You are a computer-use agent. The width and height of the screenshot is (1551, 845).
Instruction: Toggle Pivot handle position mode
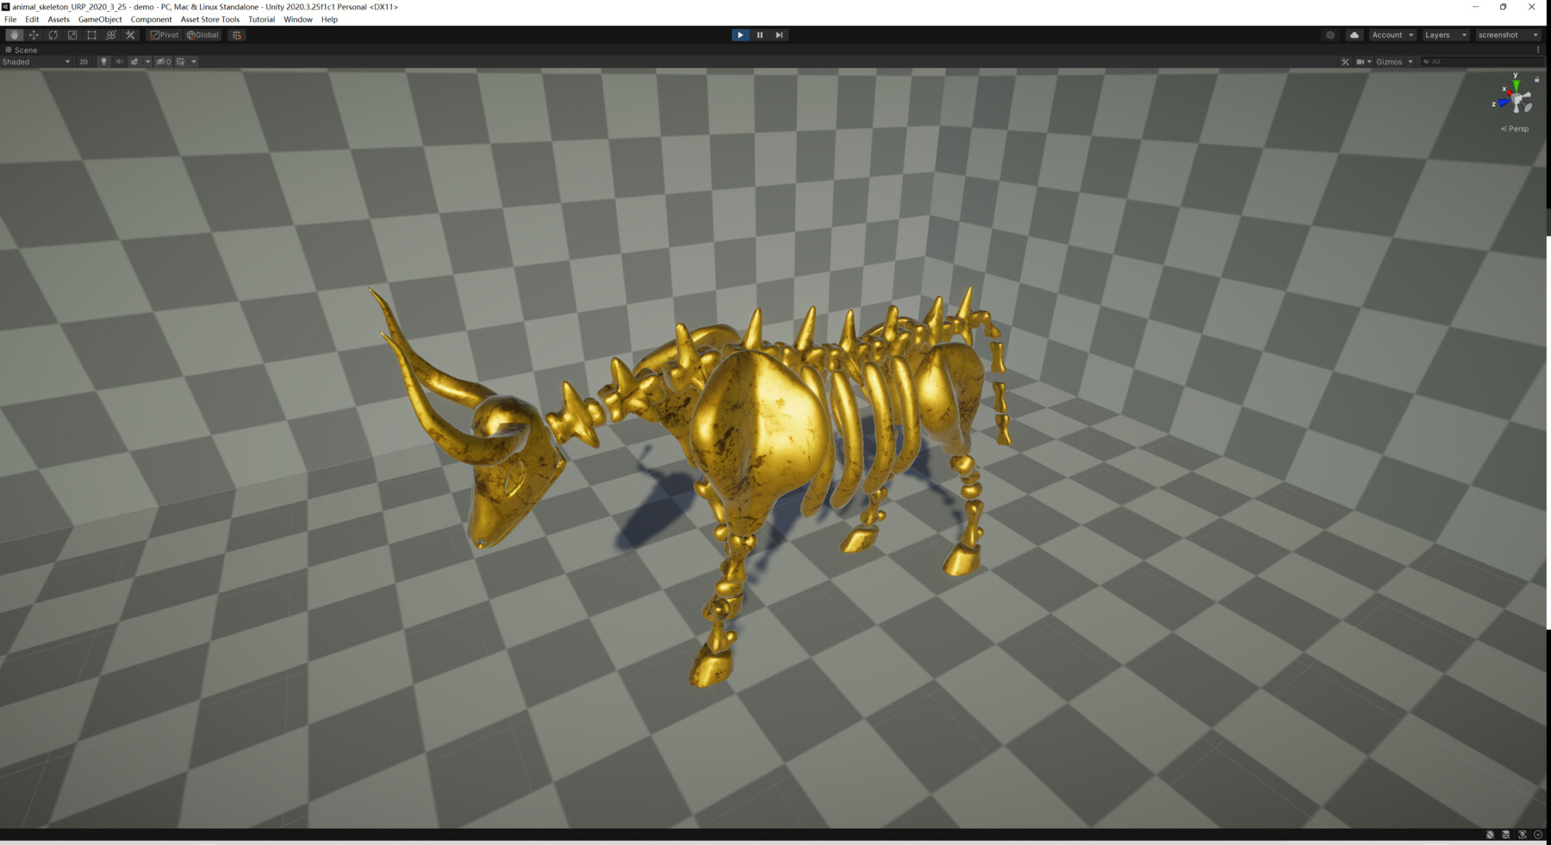[163, 34]
